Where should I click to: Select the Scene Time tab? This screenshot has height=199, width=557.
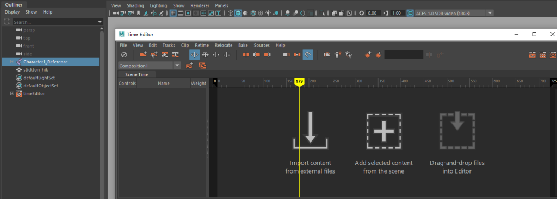pos(137,74)
